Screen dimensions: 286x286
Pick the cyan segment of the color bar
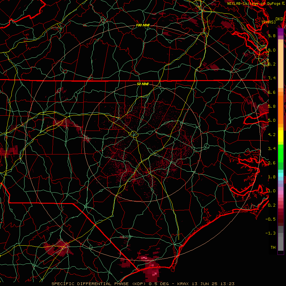point(281,175)
